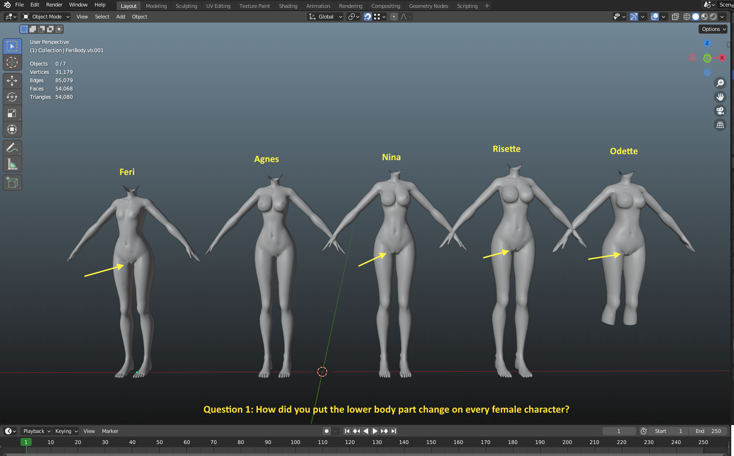Select the Add Cube tool
The width and height of the screenshot is (734, 456).
point(12,182)
